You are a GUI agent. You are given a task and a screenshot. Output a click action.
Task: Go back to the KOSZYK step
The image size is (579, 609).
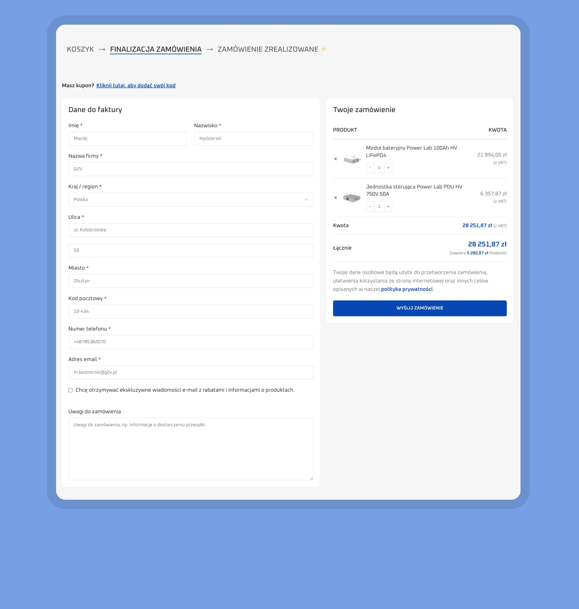(x=80, y=49)
